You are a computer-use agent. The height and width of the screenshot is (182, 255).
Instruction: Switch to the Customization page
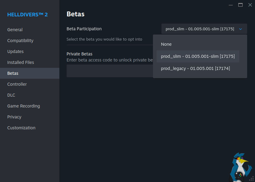(21, 128)
